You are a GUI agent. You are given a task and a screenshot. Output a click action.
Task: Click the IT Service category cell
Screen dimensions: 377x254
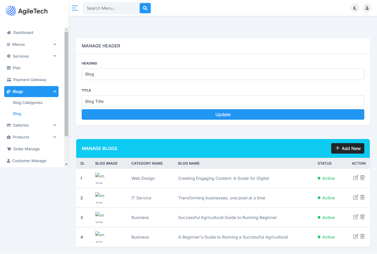click(x=141, y=198)
